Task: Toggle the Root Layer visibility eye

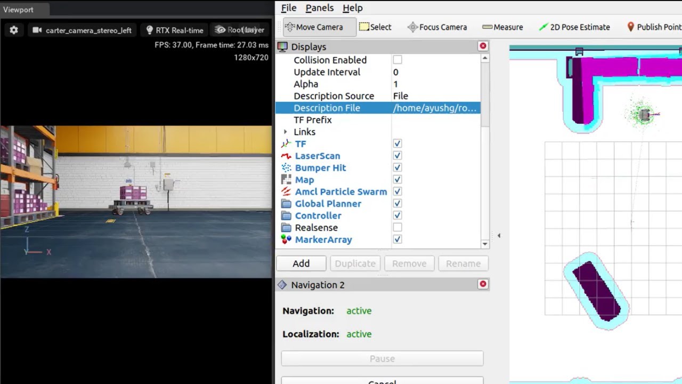Action: click(x=220, y=30)
